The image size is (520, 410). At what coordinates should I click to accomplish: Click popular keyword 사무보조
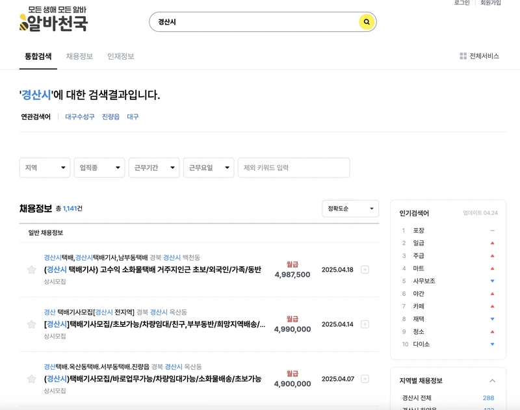coord(424,281)
